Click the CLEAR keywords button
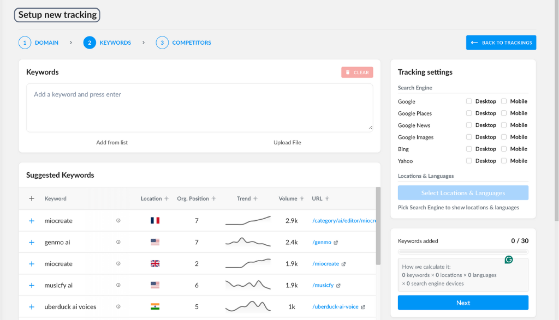 [x=357, y=73]
